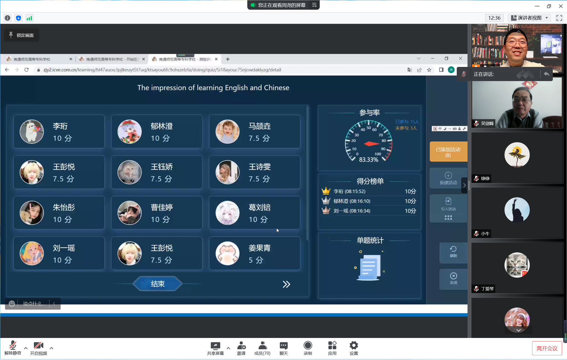Image resolution: width=567 pixels, height=360 pixels.
Task: Click the Share Screen icon
Action: coord(215,346)
